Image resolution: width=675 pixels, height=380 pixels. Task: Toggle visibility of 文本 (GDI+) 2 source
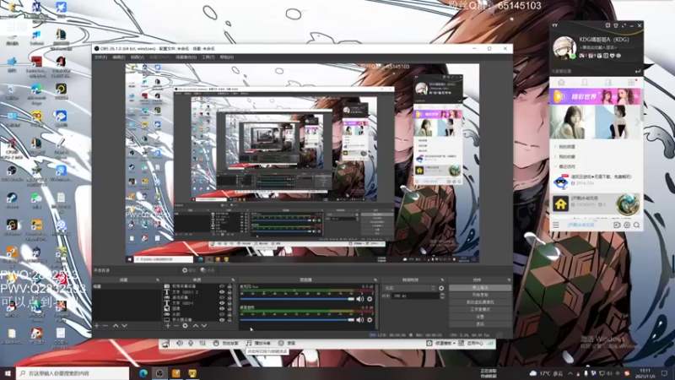coord(222,291)
